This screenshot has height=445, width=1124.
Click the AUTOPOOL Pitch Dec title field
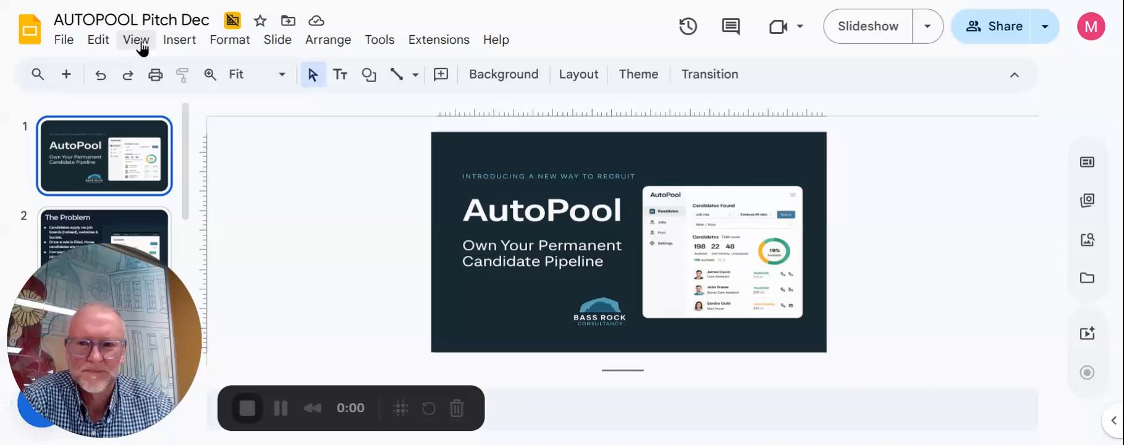point(132,20)
